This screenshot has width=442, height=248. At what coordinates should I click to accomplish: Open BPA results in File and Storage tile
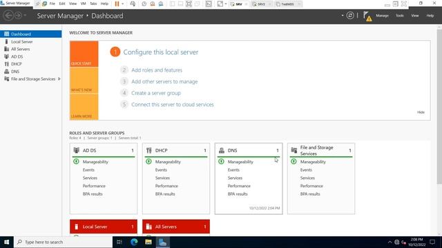(x=310, y=194)
